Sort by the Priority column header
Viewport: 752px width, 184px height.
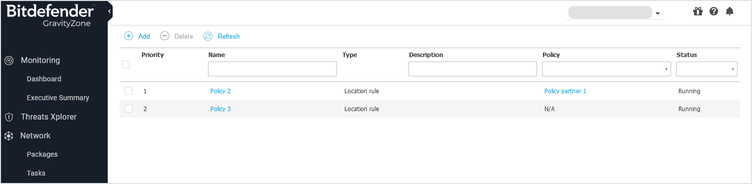152,55
